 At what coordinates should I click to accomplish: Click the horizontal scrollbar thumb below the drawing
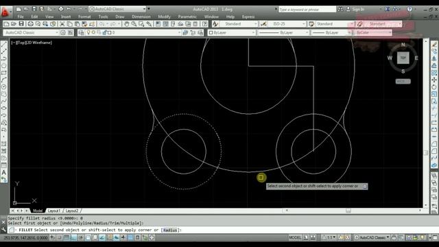click(348, 211)
